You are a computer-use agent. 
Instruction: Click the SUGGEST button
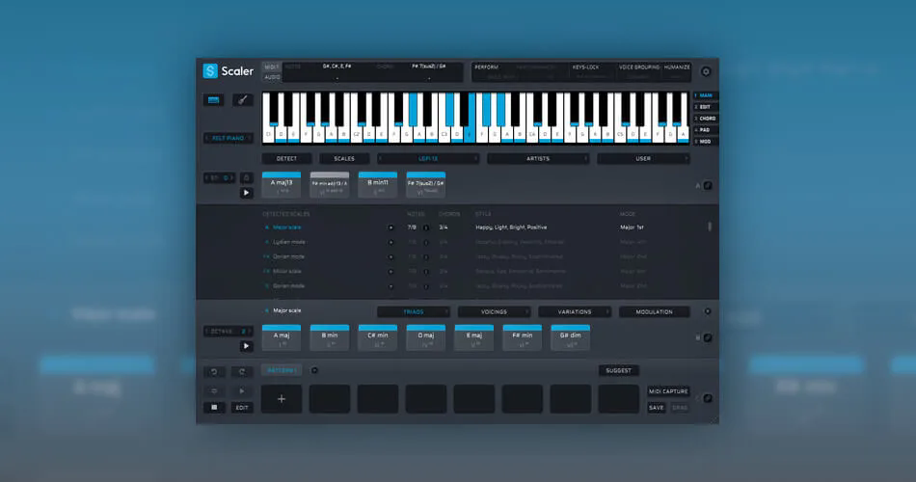coord(619,370)
